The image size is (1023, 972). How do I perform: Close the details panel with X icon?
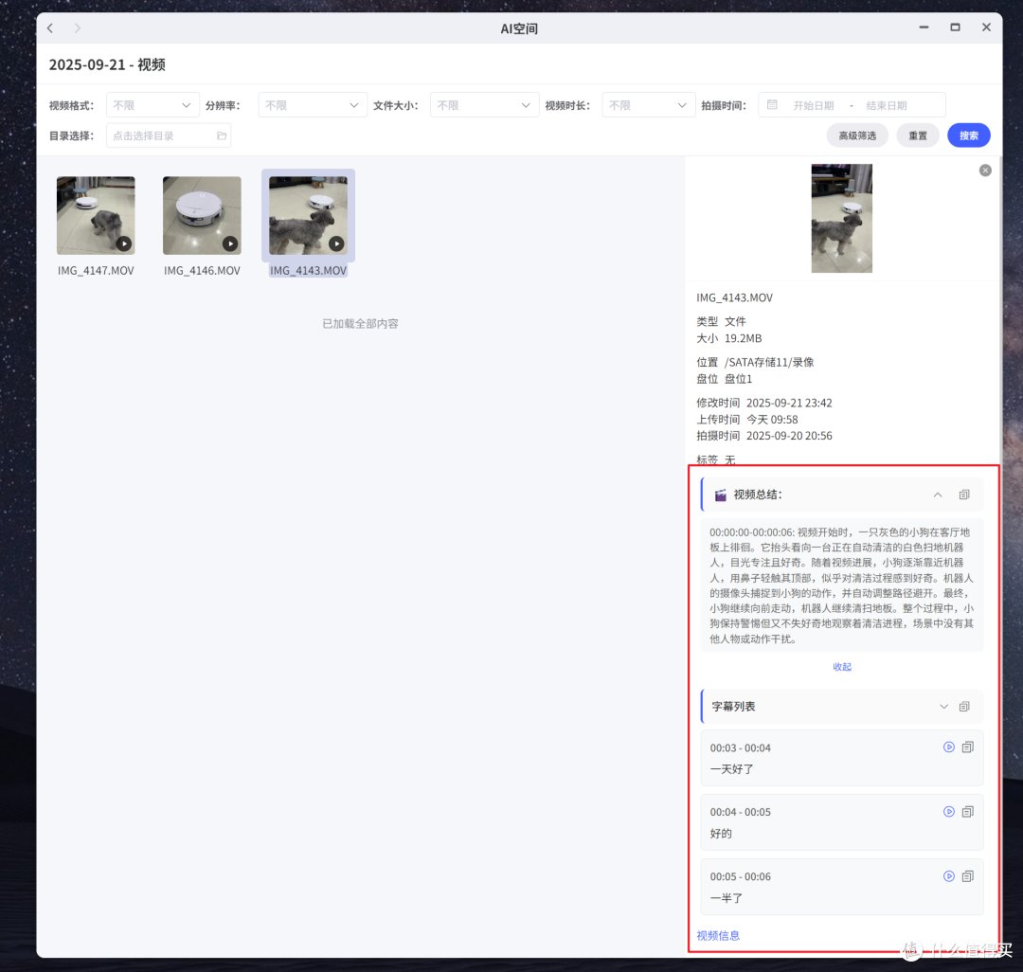(985, 171)
